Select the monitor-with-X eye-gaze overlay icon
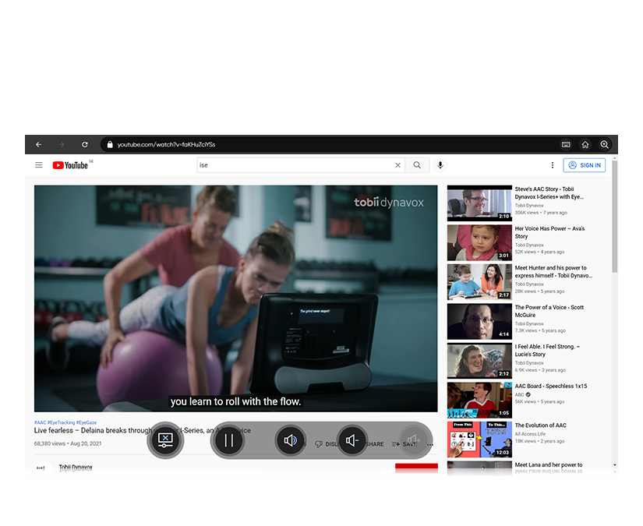 (x=165, y=440)
